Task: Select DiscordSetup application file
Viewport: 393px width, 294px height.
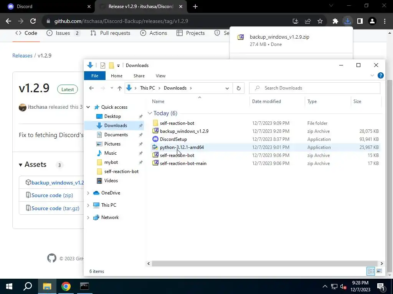Action: [x=266, y=139]
